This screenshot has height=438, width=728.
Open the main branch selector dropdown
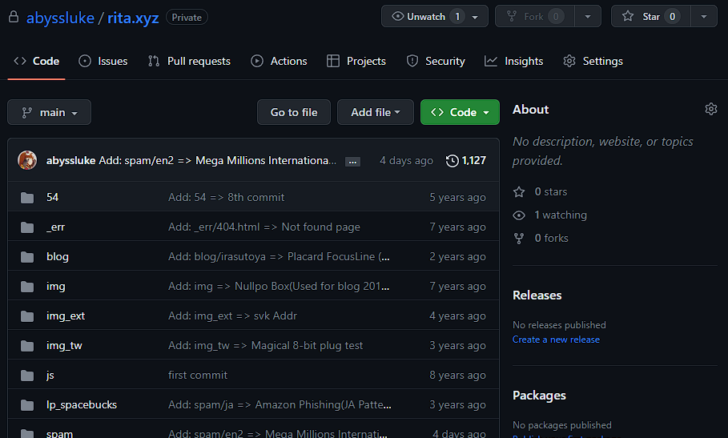tap(49, 112)
